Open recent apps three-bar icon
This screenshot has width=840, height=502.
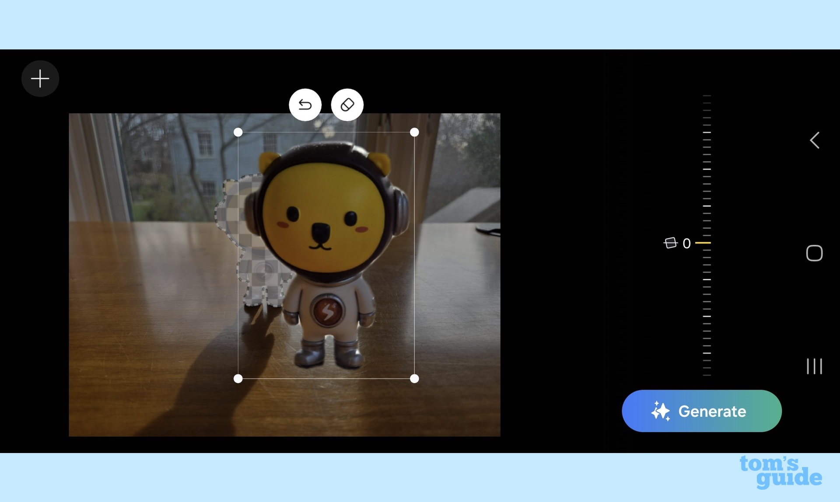click(814, 366)
